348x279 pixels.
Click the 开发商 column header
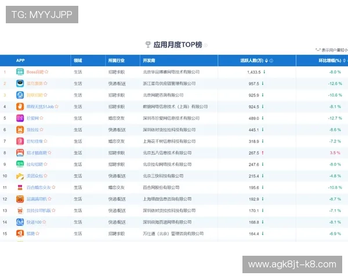[149, 60]
